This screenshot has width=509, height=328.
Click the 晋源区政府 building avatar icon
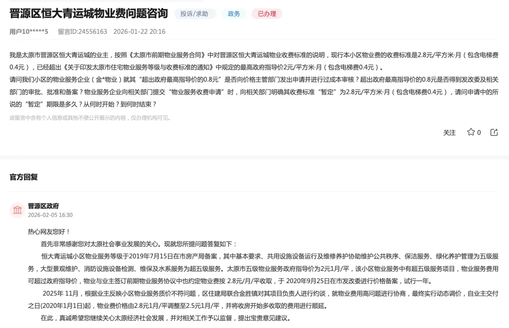tap(17, 210)
